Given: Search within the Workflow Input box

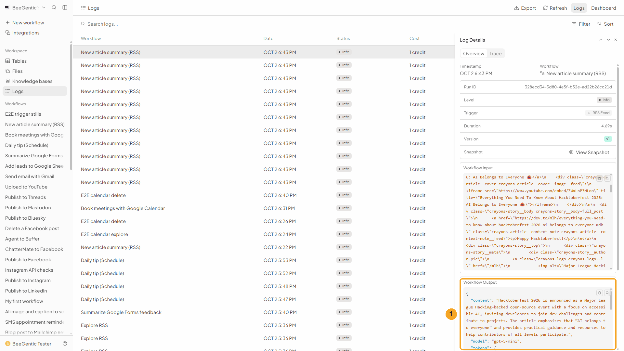Looking at the screenshot, I should pos(607,178).
